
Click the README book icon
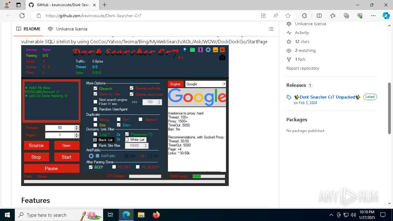(19, 29)
